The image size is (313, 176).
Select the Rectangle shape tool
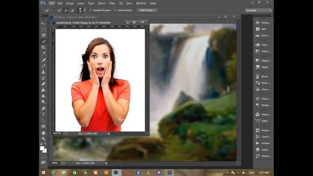44,126
